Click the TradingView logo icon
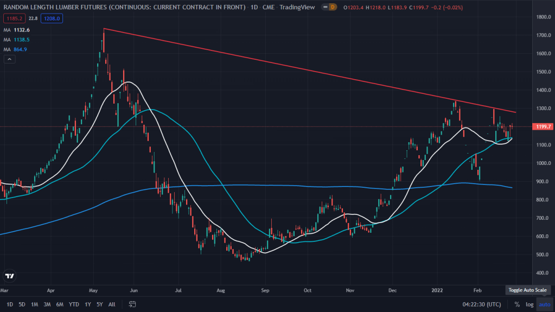Image resolution: width=555 pixels, height=312 pixels. click(x=9, y=276)
